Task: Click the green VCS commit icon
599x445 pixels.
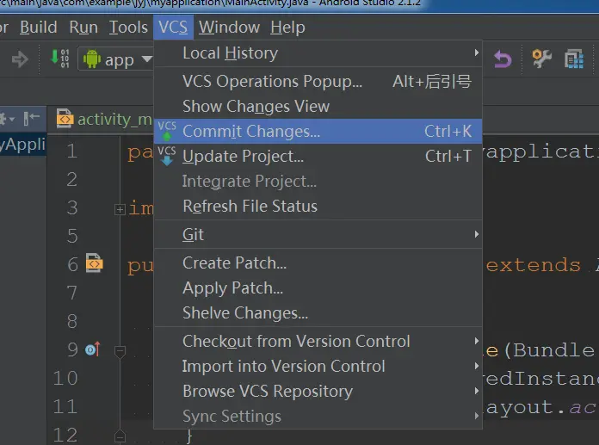Action: click(x=167, y=131)
